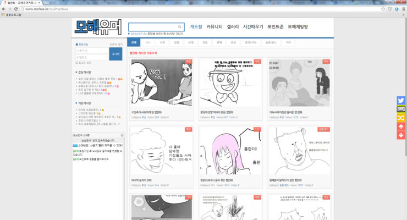Open the 모해채팅방 menu
This screenshot has width=407, height=220.
tap(298, 27)
